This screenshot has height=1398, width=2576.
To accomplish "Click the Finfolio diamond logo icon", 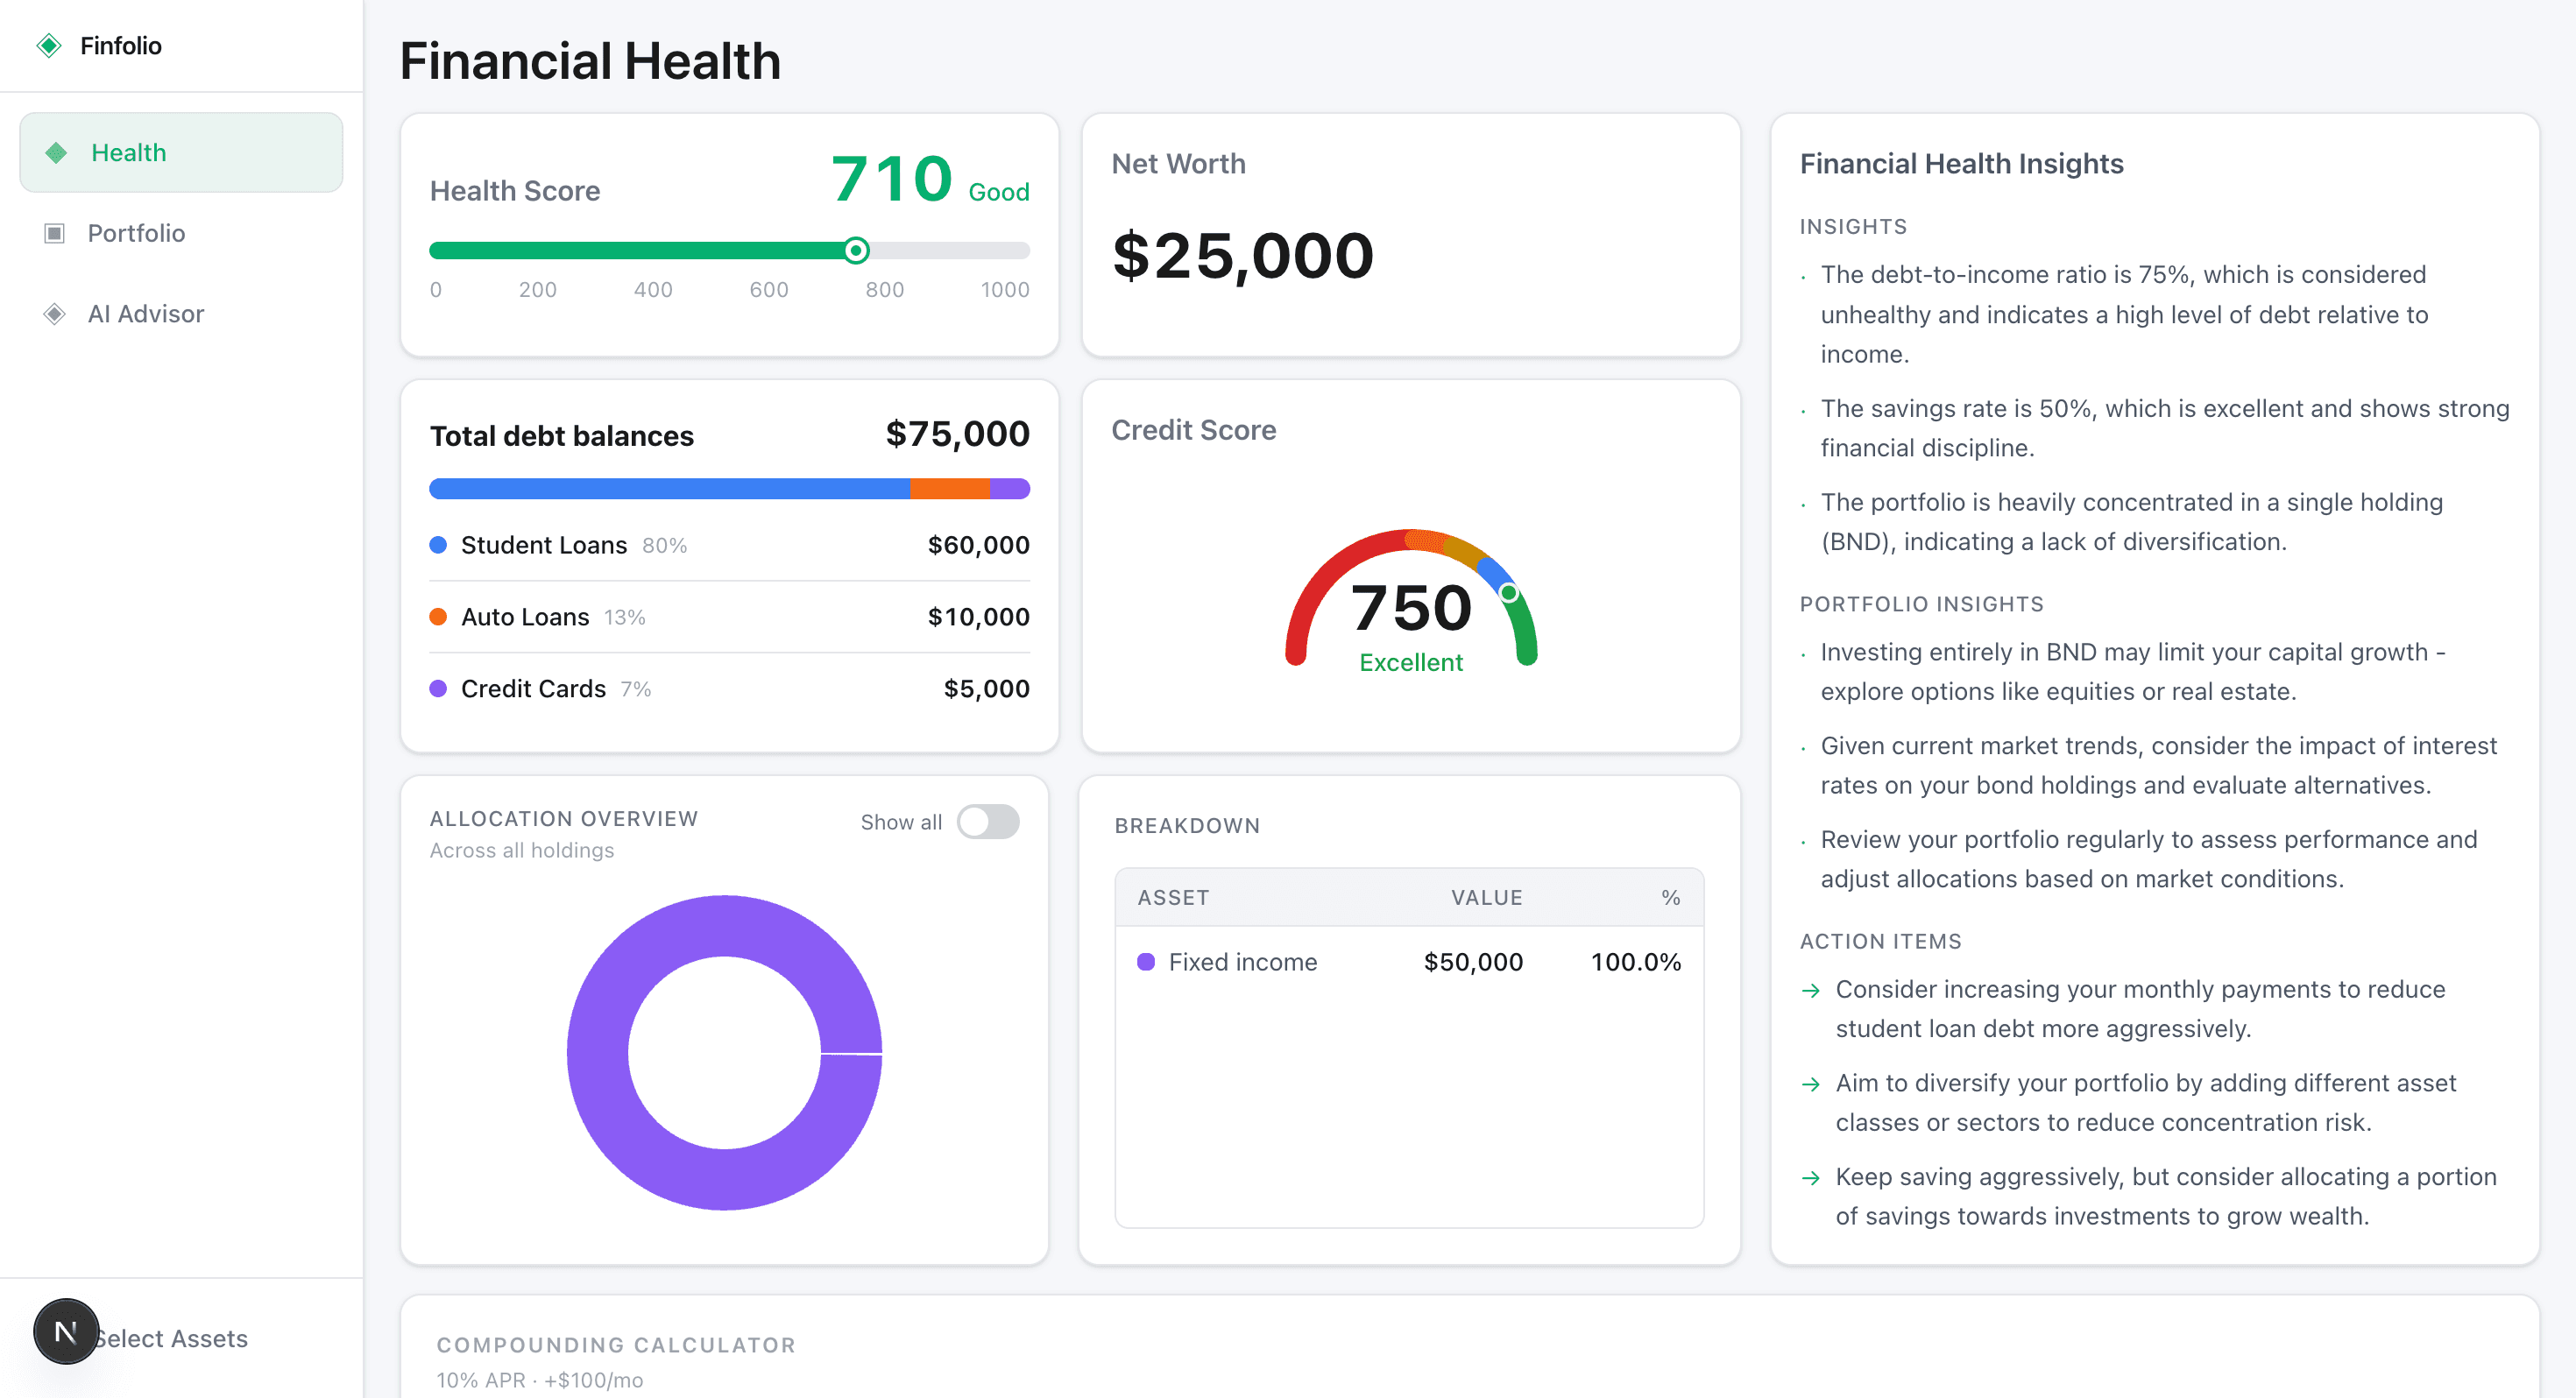I will point(49,46).
